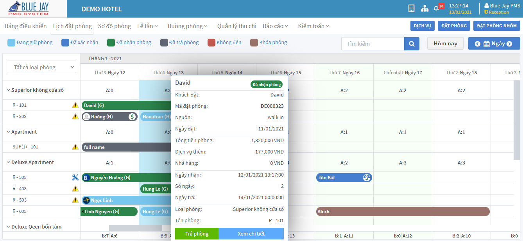Click the green 'Trả phòng' checkout button
This screenshot has width=523, height=241.
click(x=197, y=234)
